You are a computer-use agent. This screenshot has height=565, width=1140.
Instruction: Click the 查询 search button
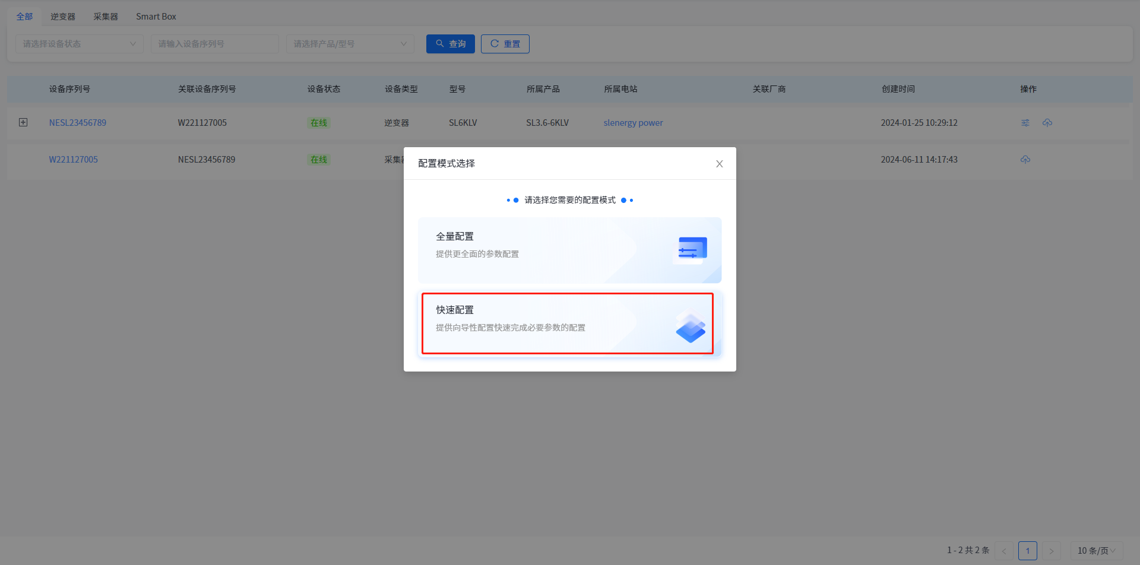[x=450, y=44]
